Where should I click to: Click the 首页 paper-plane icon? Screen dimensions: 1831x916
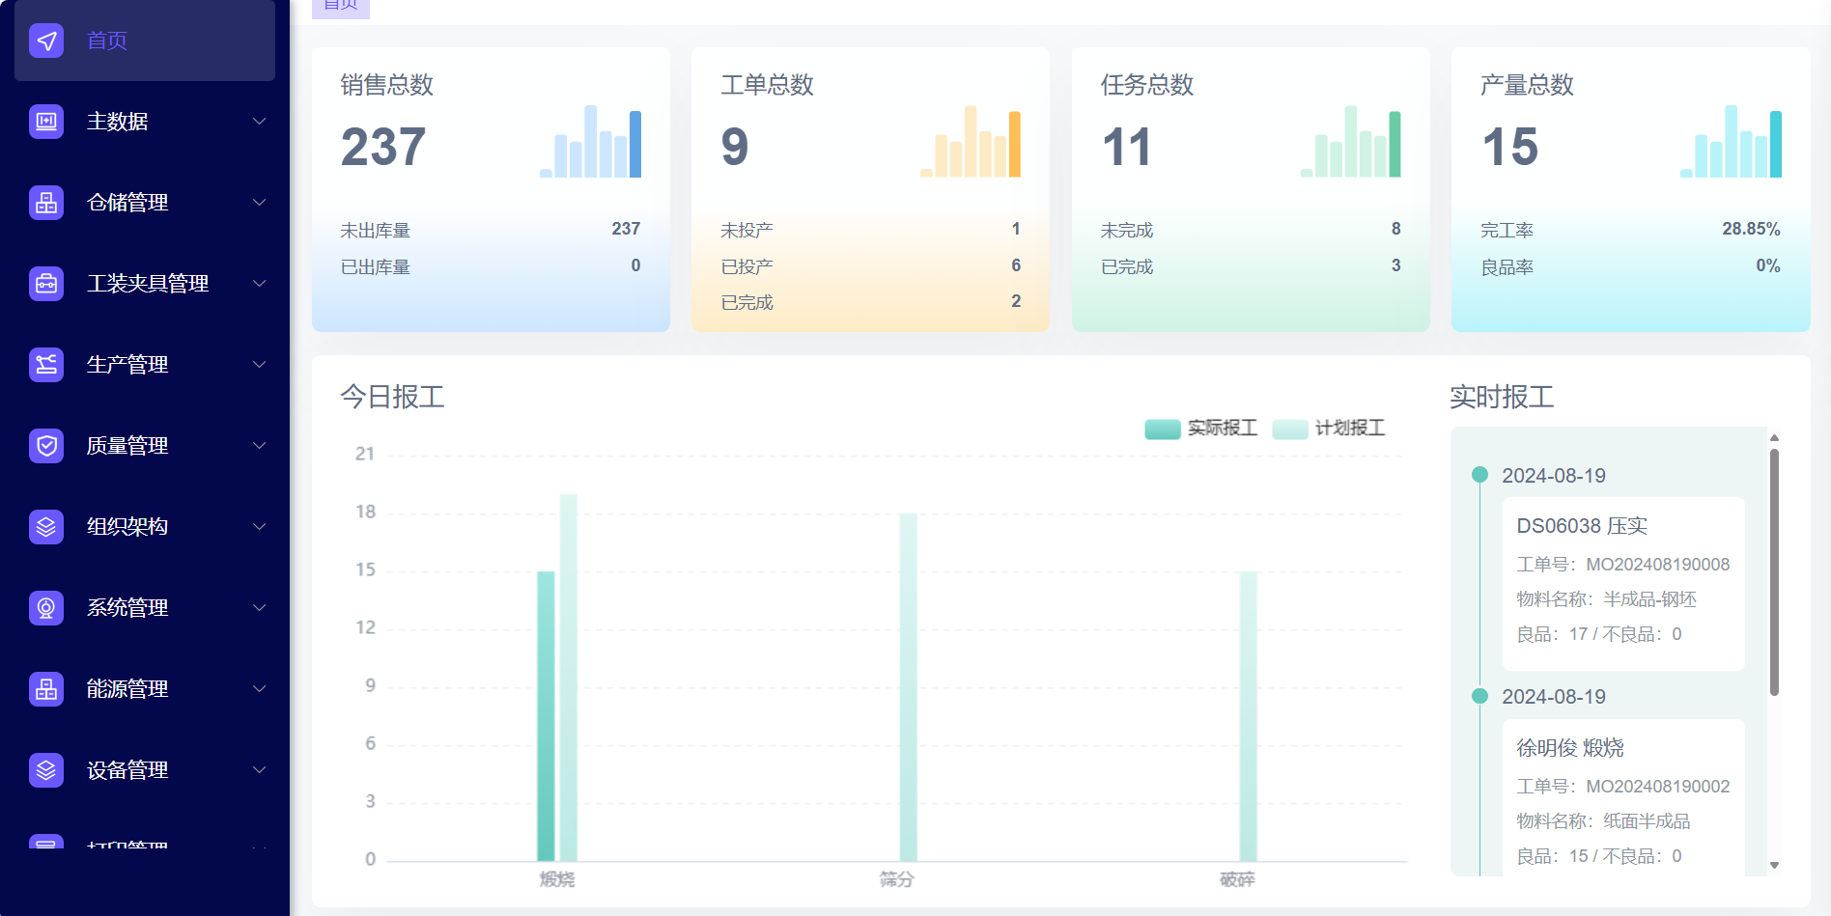point(46,41)
